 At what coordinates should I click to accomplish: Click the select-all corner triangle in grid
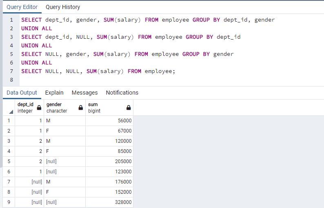(11, 112)
